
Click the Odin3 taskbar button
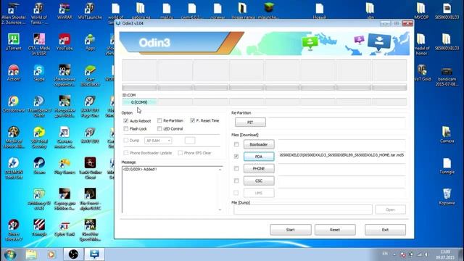pyautogui.click(x=95, y=254)
